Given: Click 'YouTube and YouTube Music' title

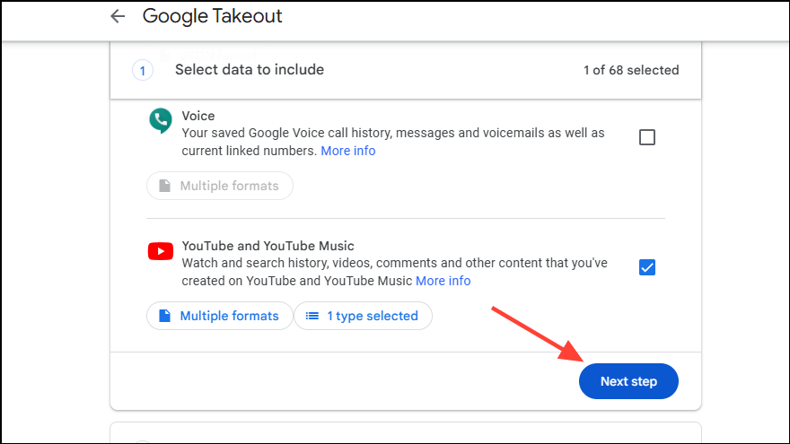Looking at the screenshot, I should [268, 246].
